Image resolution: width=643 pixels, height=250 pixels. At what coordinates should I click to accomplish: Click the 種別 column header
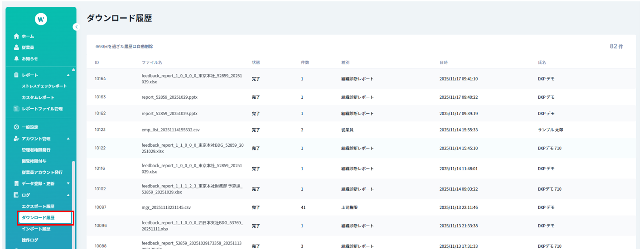345,62
